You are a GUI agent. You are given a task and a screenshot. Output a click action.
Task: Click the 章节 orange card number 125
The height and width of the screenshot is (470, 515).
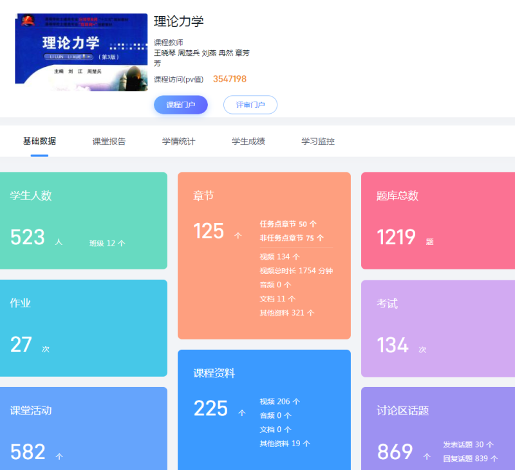click(209, 231)
